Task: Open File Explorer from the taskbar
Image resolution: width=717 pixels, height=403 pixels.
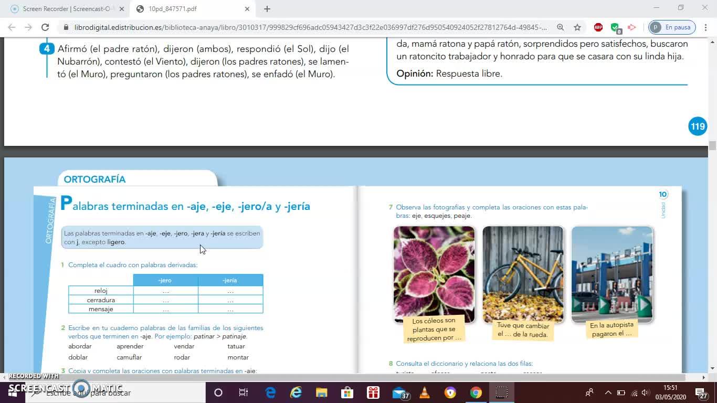Action: pos(321,393)
